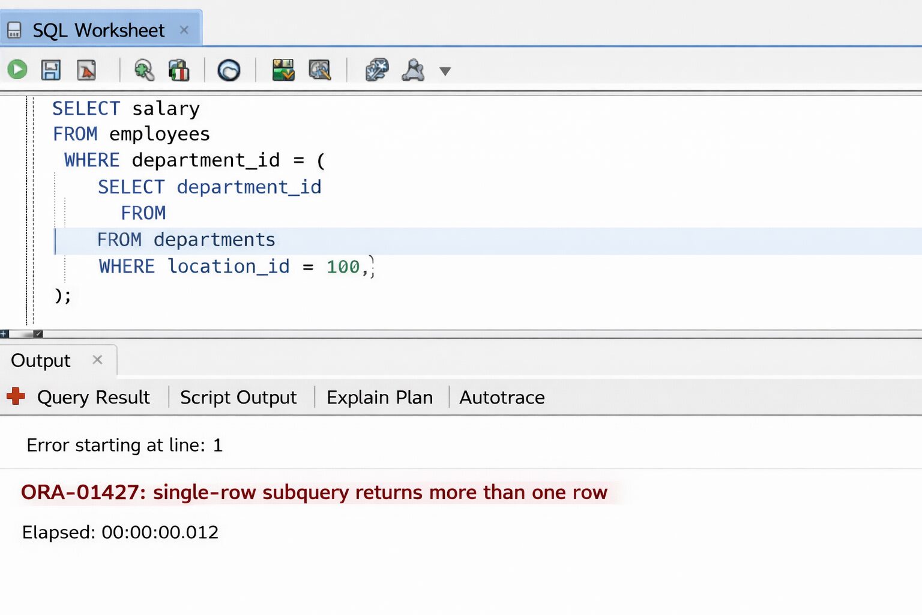922x615 pixels.
Task: Select the SQL Worksheet tab
Action: [98, 30]
